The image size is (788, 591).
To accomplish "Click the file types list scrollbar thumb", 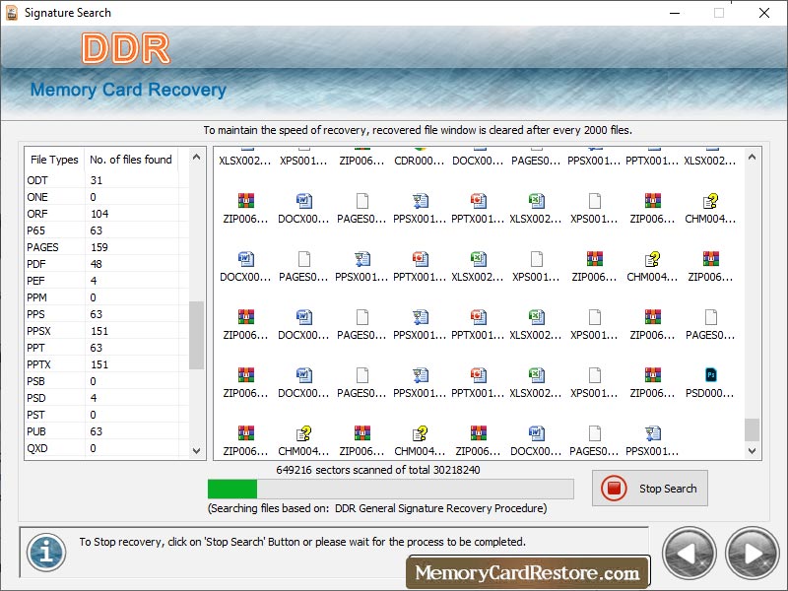I will pos(196,335).
